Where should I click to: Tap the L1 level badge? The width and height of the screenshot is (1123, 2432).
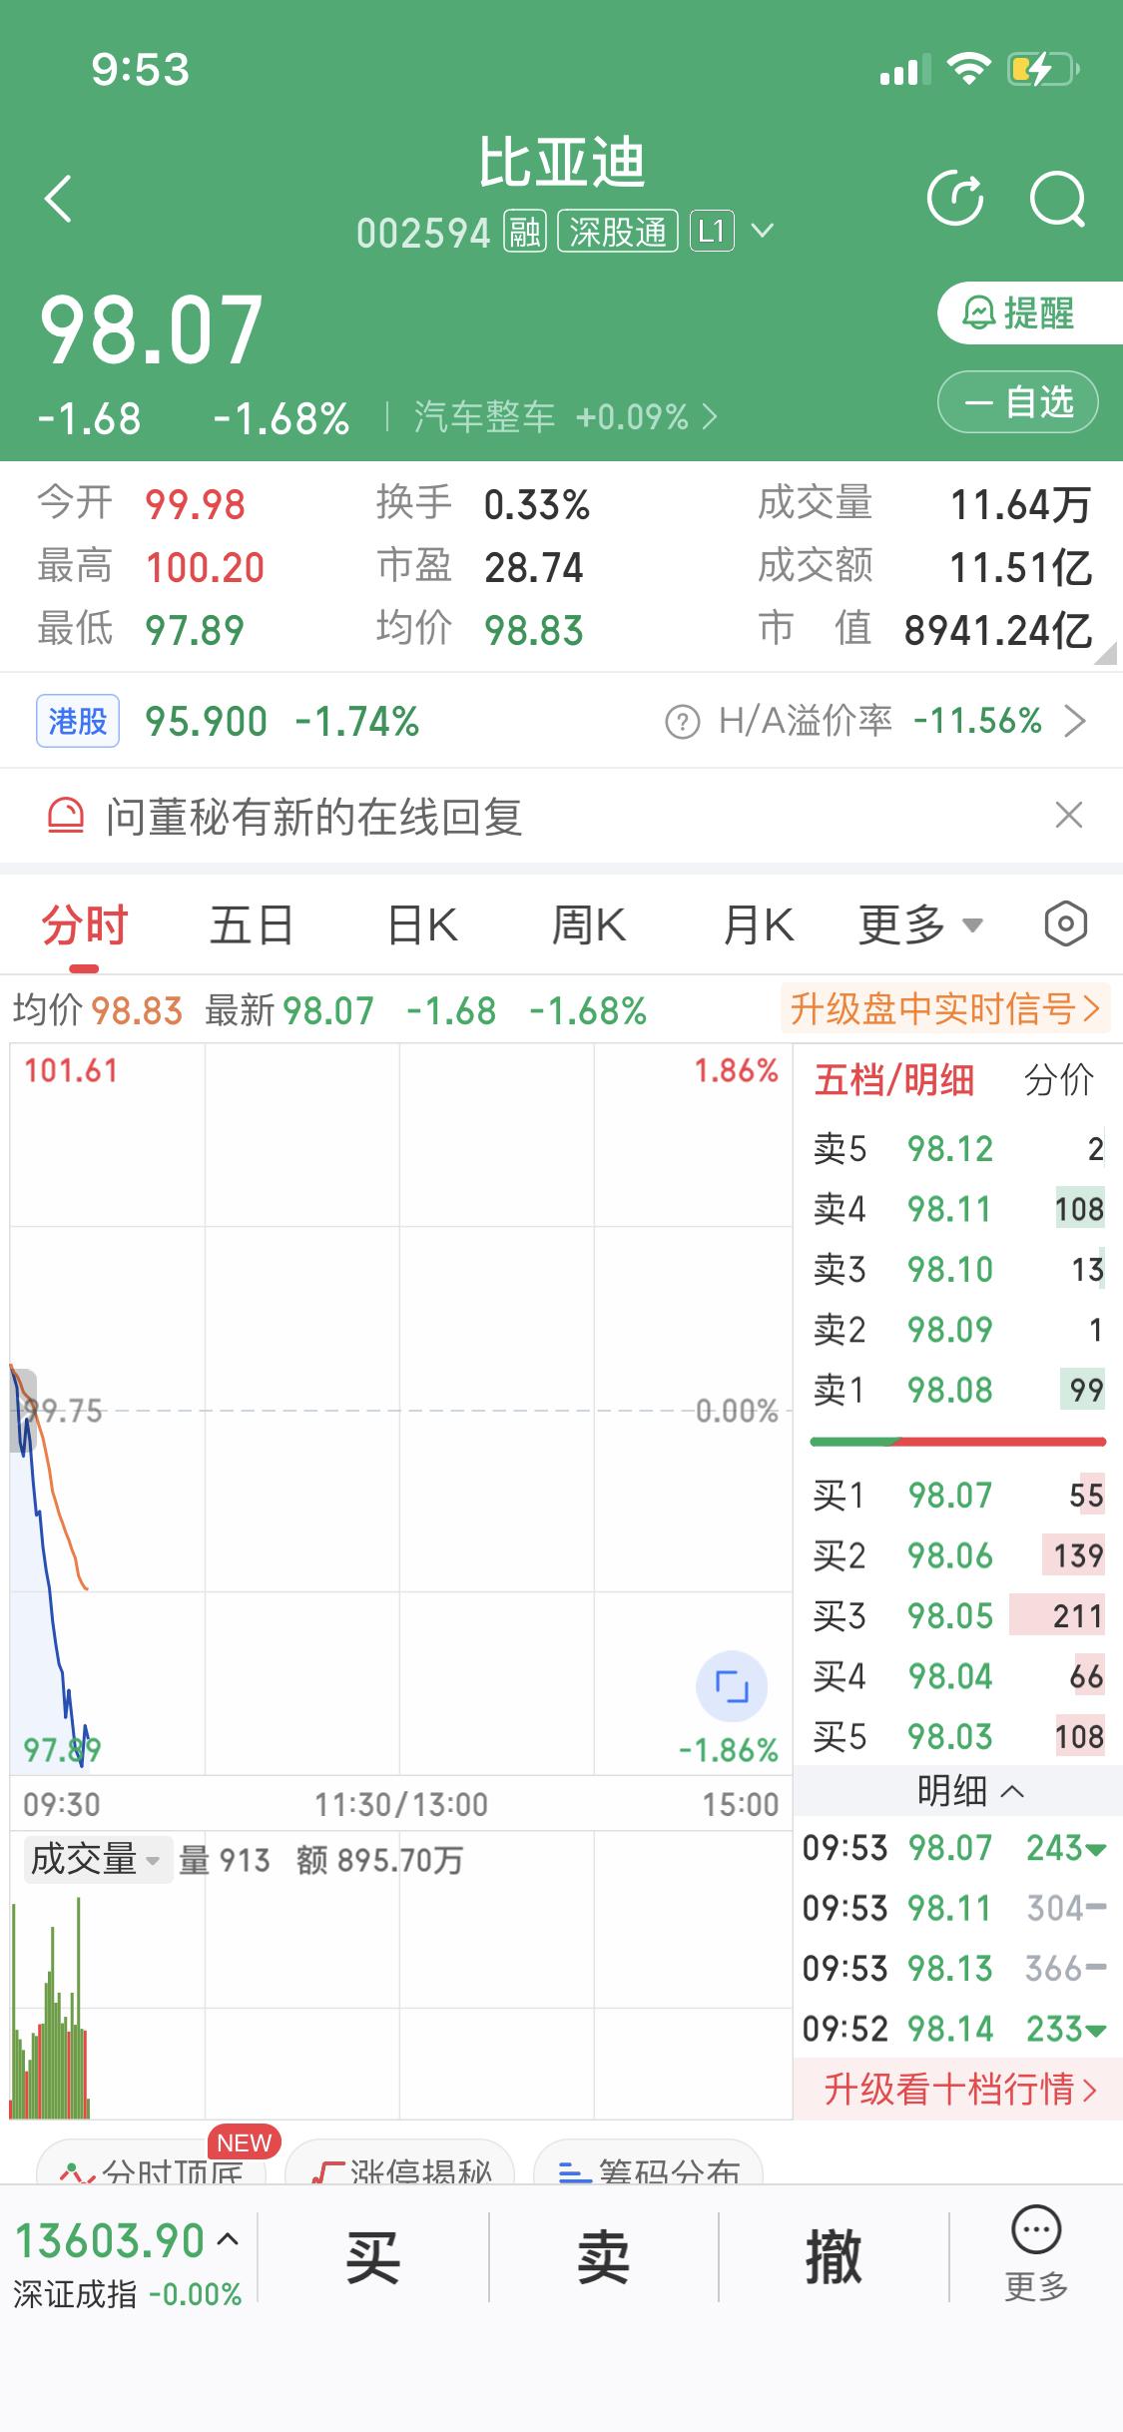coord(712,233)
